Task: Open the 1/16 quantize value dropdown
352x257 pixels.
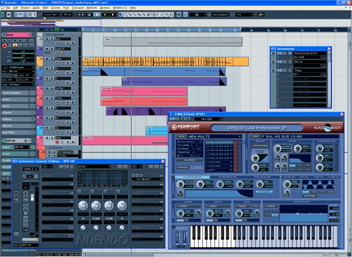Action: tap(244, 15)
